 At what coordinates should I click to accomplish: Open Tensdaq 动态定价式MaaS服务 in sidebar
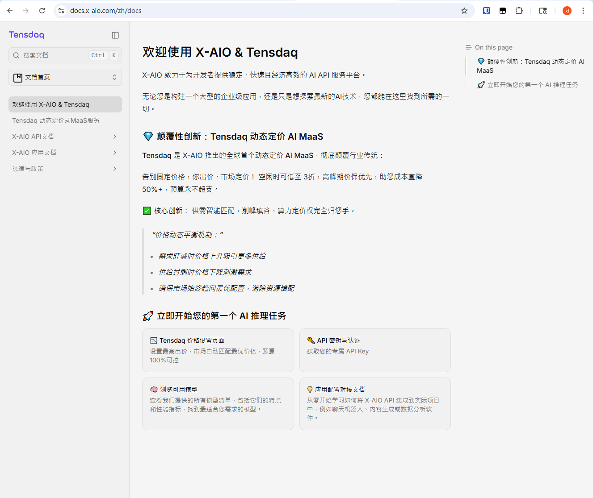pos(65,120)
